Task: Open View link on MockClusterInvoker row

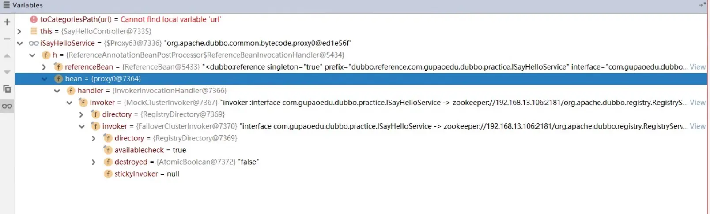Action: coord(698,103)
